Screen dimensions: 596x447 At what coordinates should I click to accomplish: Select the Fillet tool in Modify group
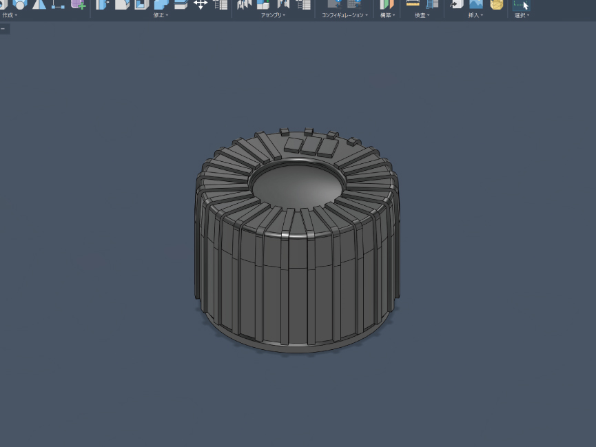coord(122,4)
